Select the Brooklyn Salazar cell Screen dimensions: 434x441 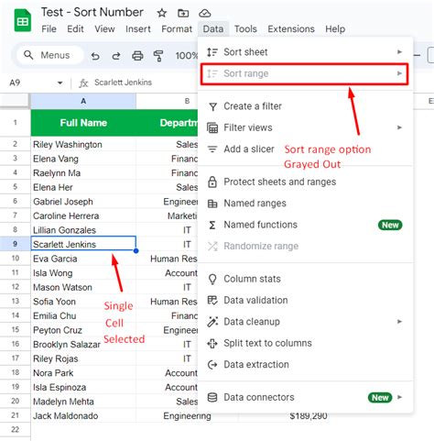pyautogui.click(x=83, y=344)
